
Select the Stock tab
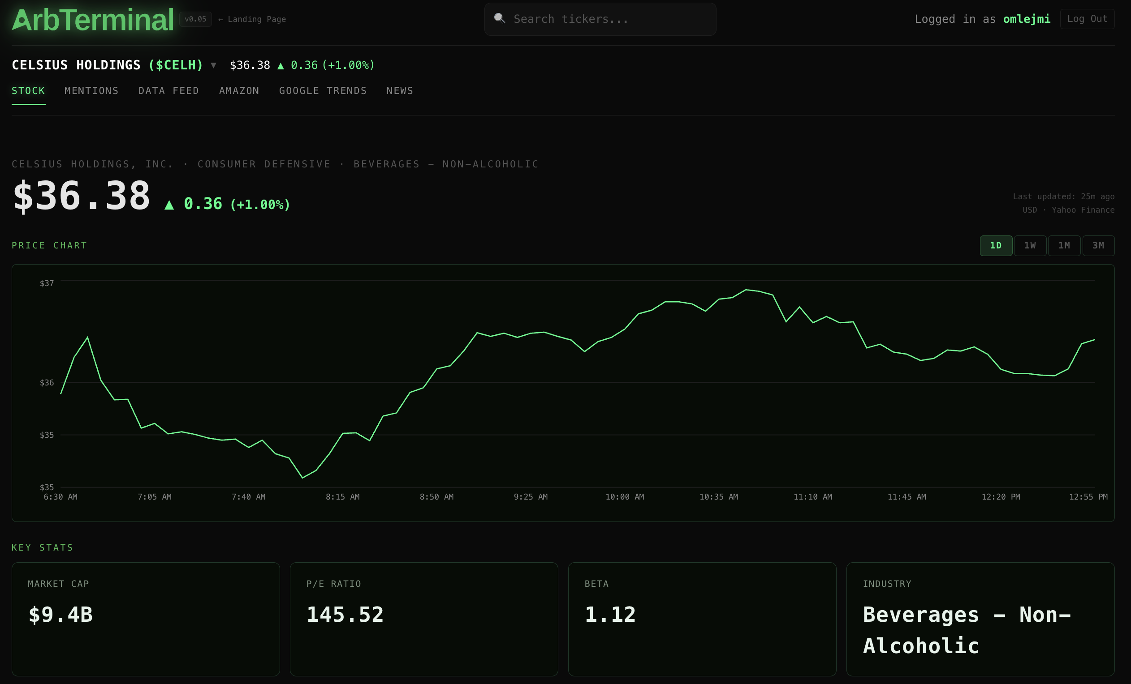29,91
